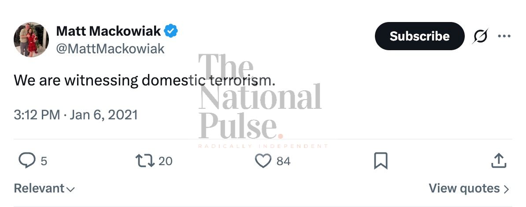Click Matt Mackowiak's profile picture
This screenshot has width=526, height=207.
31,40
